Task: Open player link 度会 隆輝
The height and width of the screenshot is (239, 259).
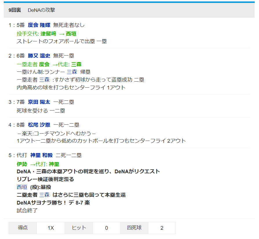Action: [39, 25]
